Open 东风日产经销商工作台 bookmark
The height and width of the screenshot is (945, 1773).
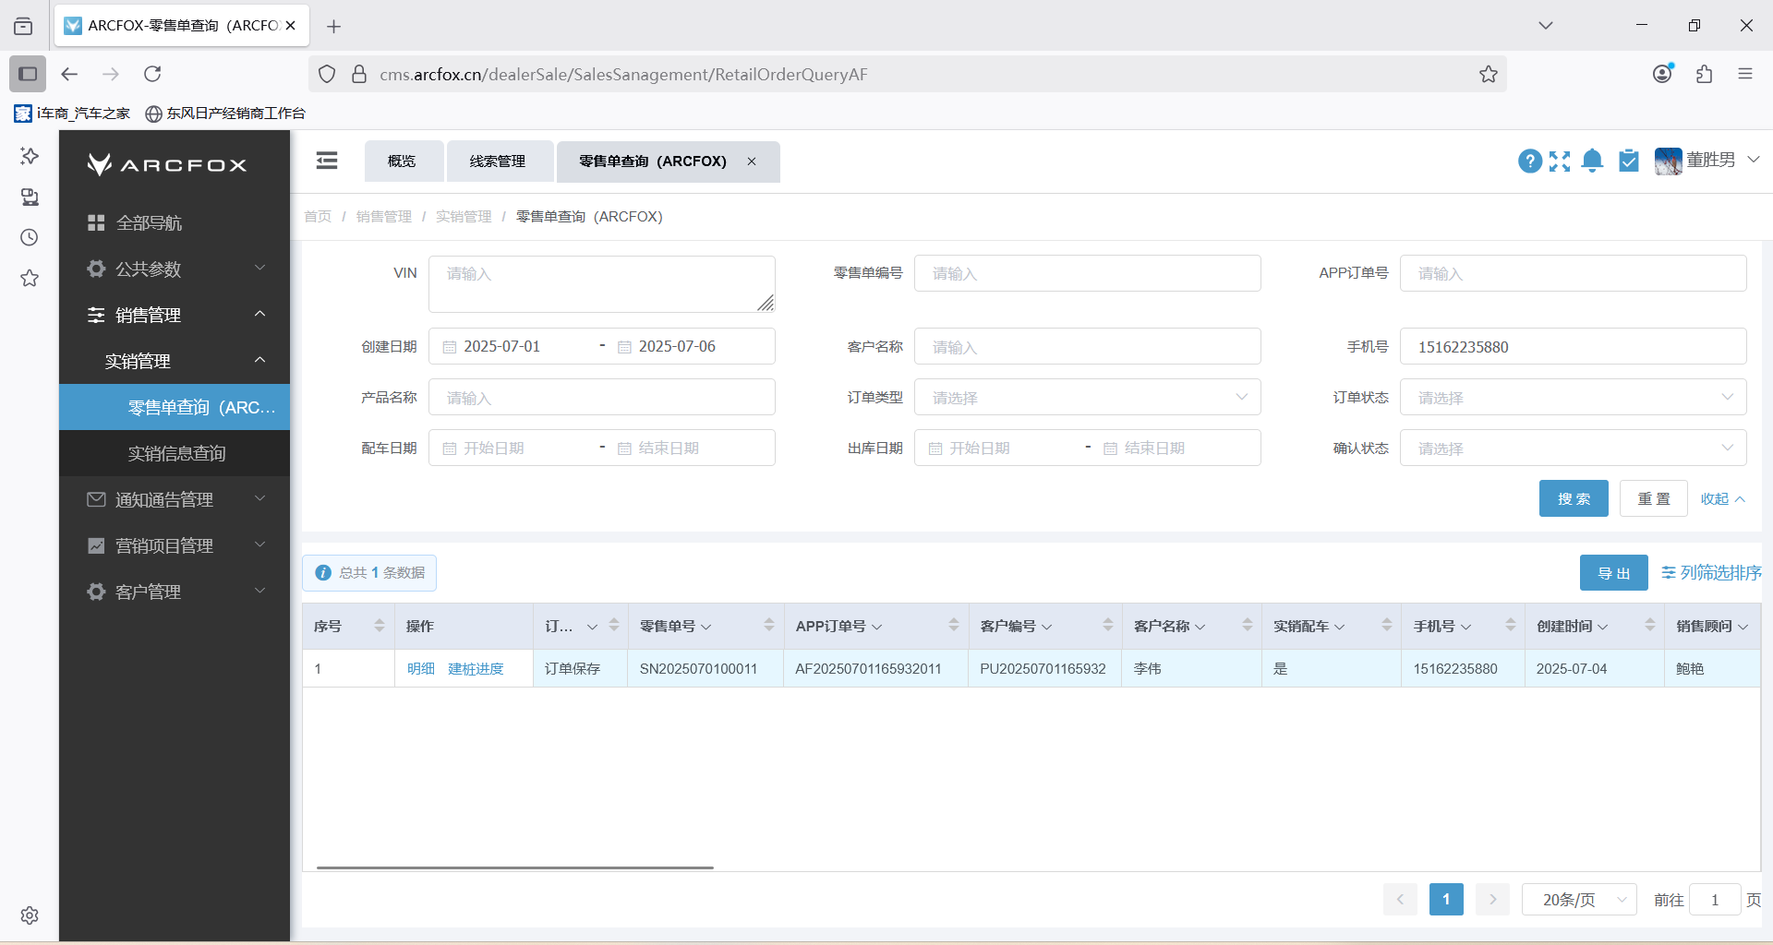pos(225,113)
